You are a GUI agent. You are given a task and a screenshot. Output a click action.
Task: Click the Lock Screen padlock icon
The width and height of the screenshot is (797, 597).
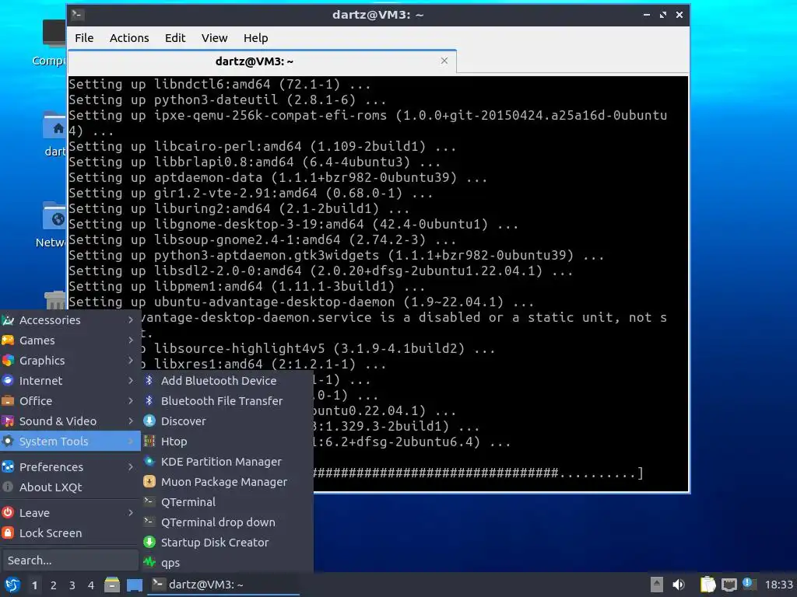click(8, 533)
